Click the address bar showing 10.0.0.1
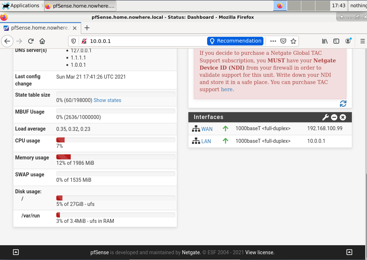The width and height of the screenshot is (367, 260). click(148, 41)
